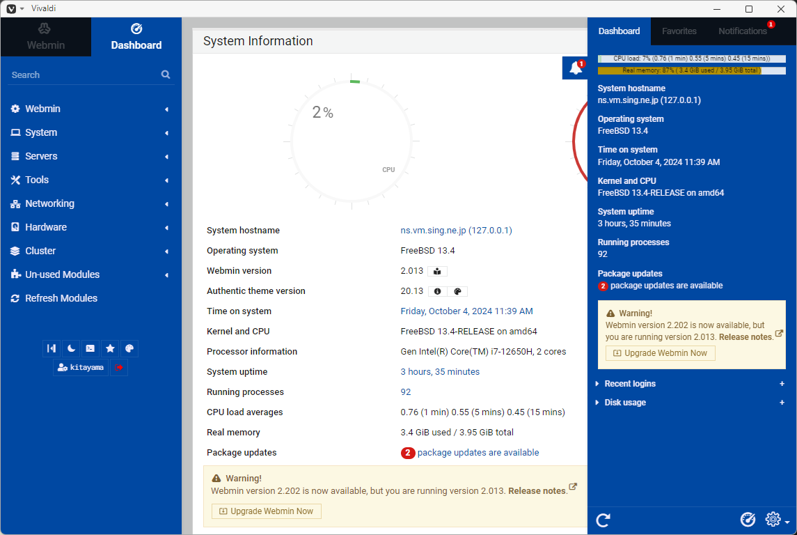Image resolution: width=797 pixels, height=535 pixels.
Task: Toggle night mode with the moon icon
Action: coord(71,348)
